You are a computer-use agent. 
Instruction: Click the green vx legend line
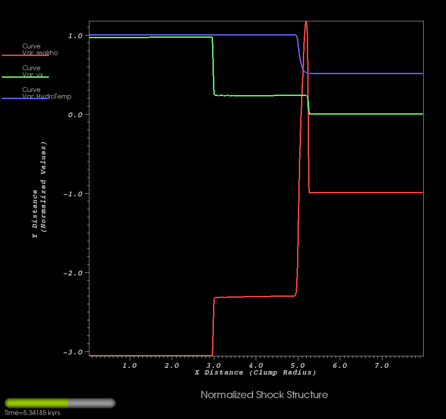point(25,77)
